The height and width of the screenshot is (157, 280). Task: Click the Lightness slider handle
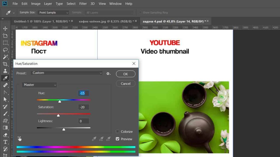click(x=64, y=129)
